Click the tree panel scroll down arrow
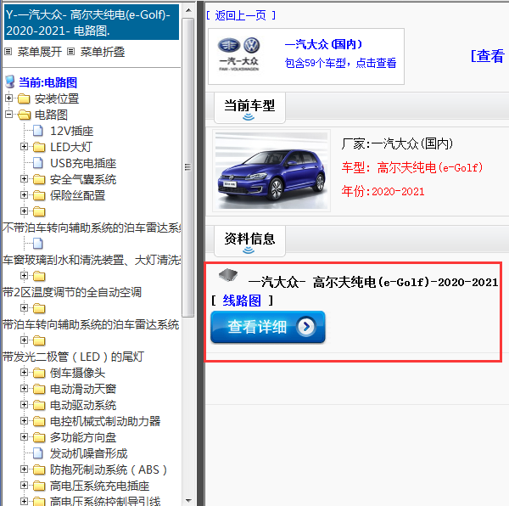Image resolution: width=509 pixels, height=506 pixels. point(188,500)
